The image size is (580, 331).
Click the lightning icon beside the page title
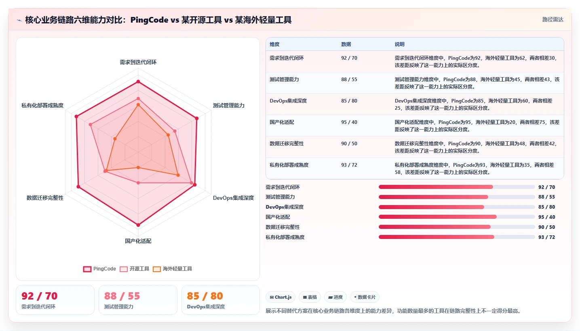tap(19, 20)
